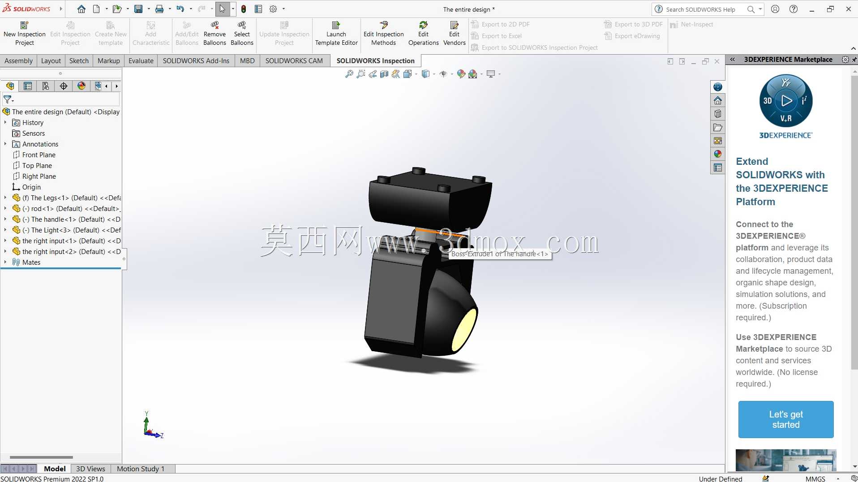Expand the History tree node
Screen dimensions: 858x482
5,122
